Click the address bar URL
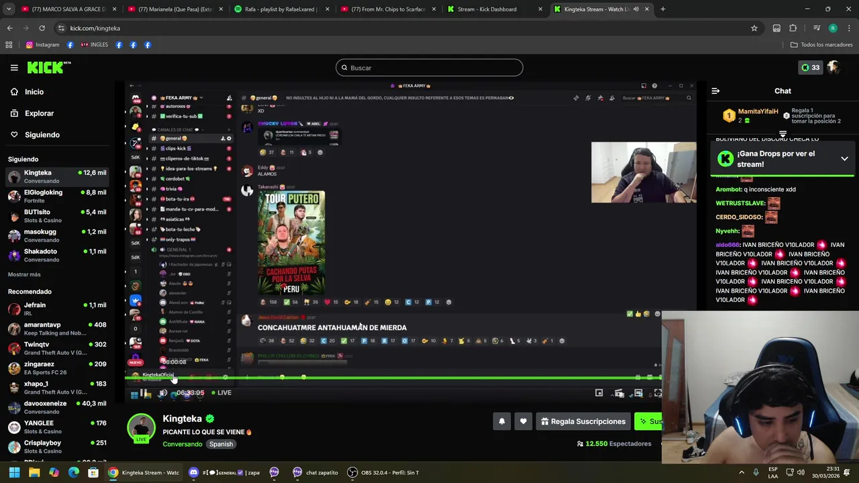Image resolution: width=859 pixels, height=483 pixels. [95, 28]
